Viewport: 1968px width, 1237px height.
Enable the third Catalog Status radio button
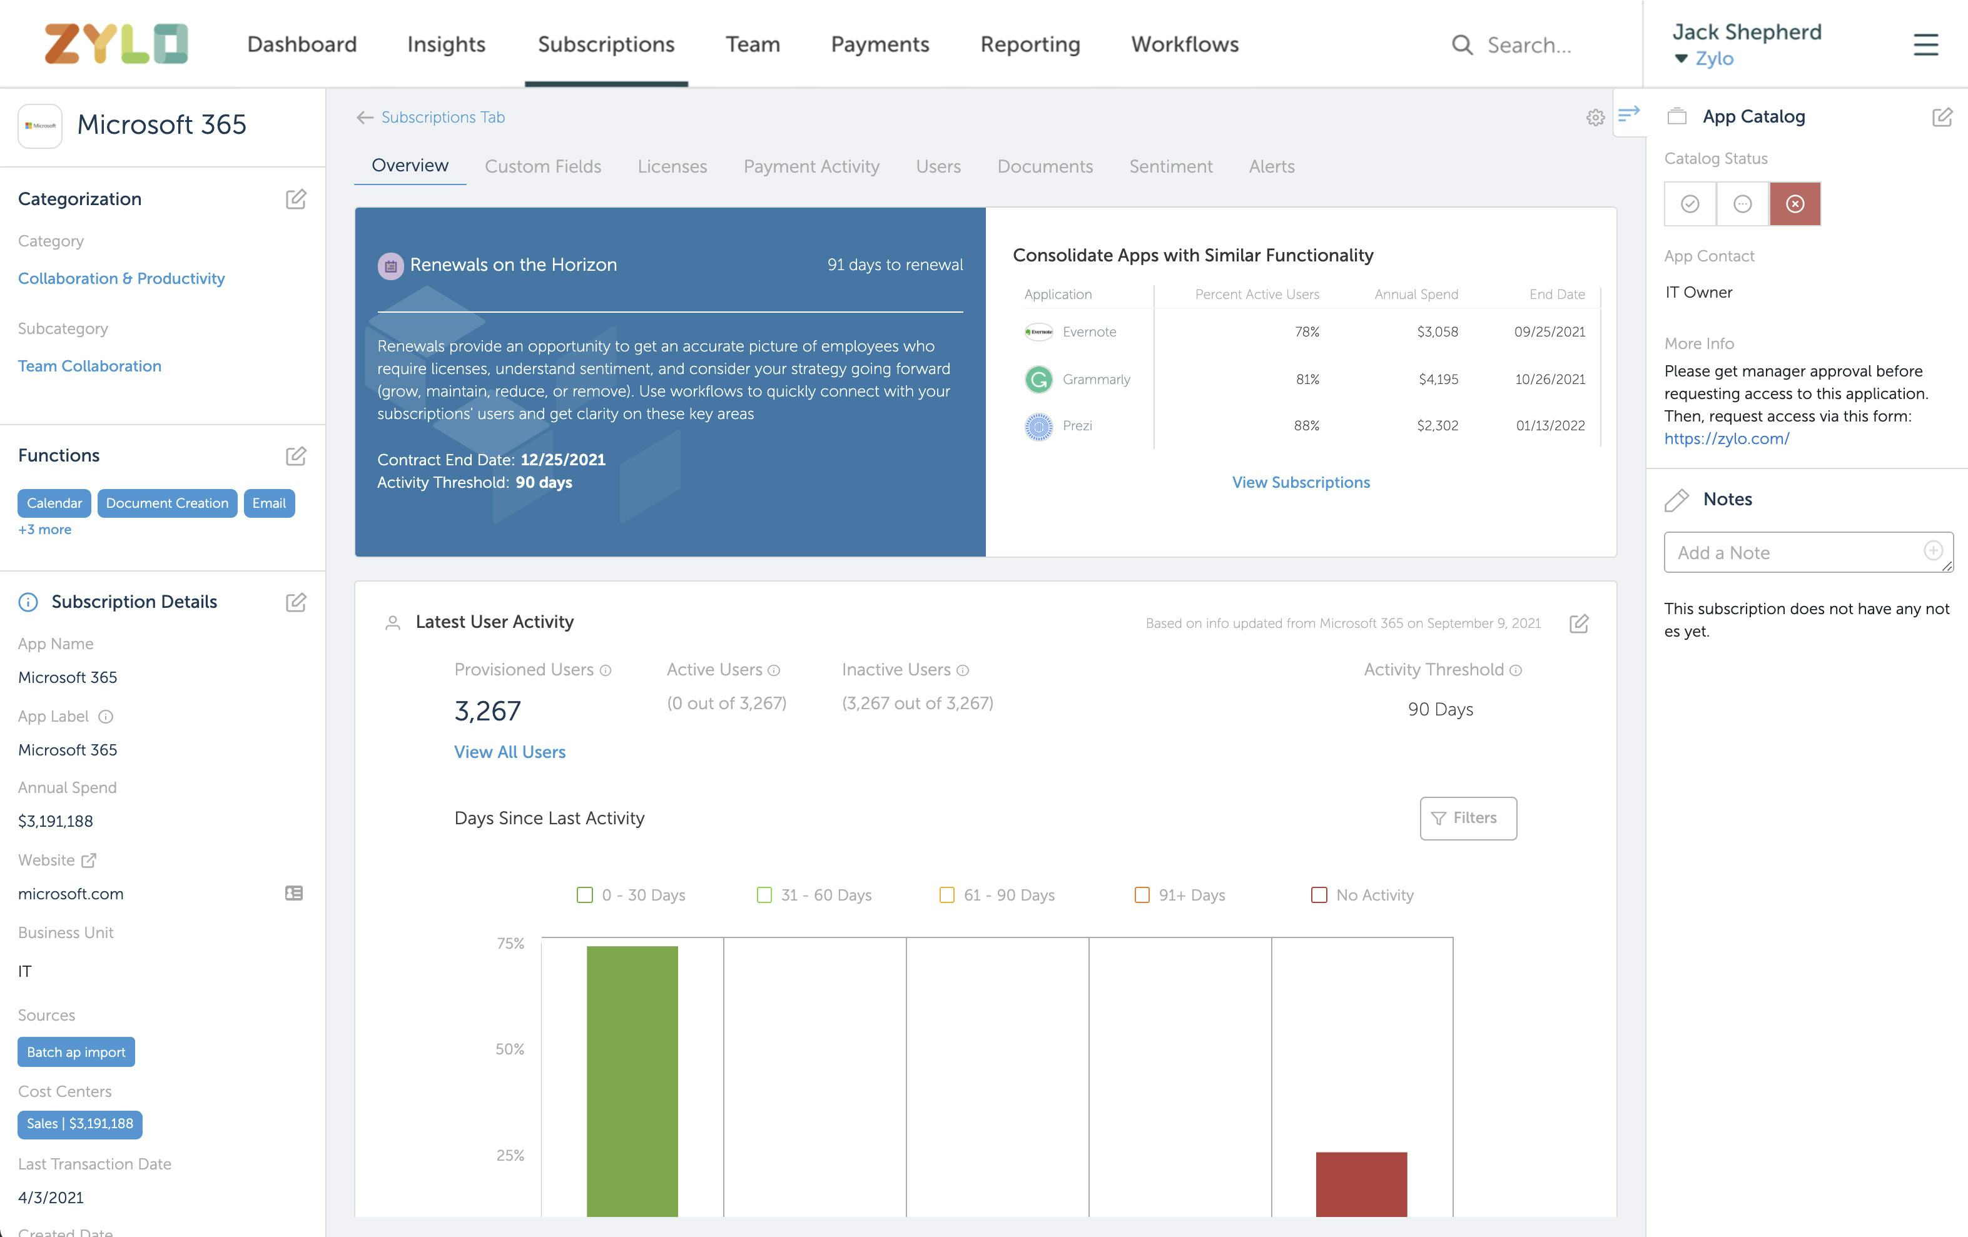(x=1794, y=203)
